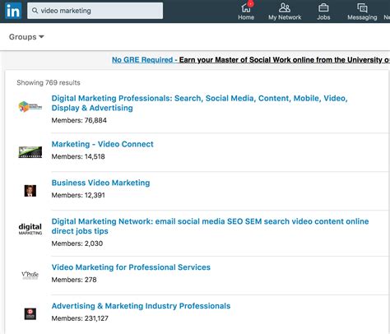Select the Home nav label
390x334 pixels.
click(246, 17)
